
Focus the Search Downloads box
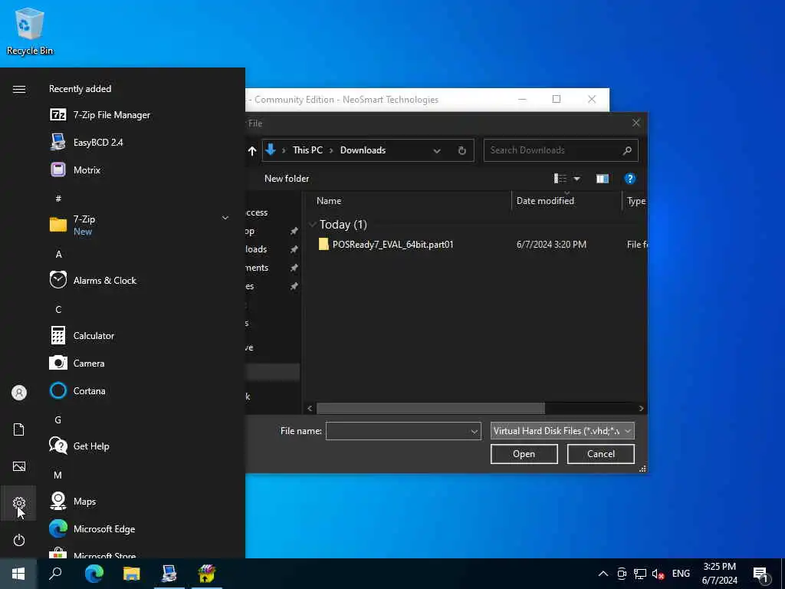tap(560, 150)
